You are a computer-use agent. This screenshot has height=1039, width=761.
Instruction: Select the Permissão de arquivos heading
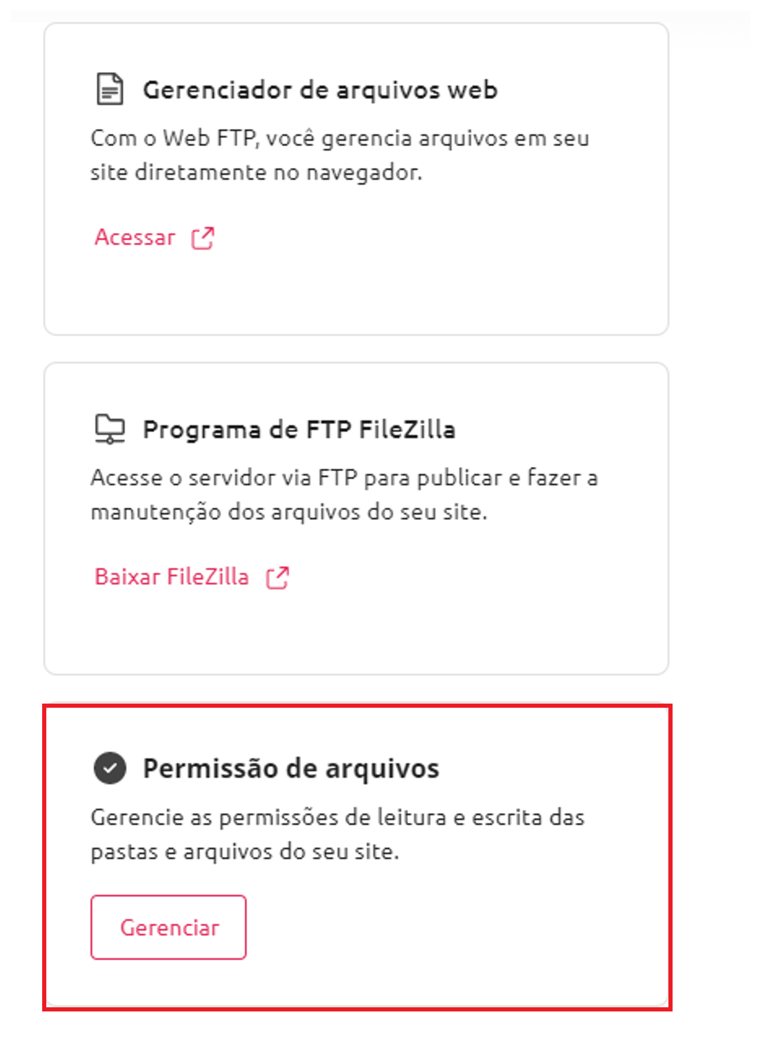click(291, 769)
